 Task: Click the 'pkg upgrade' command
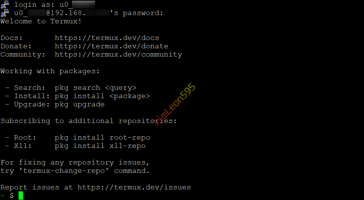(x=79, y=104)
